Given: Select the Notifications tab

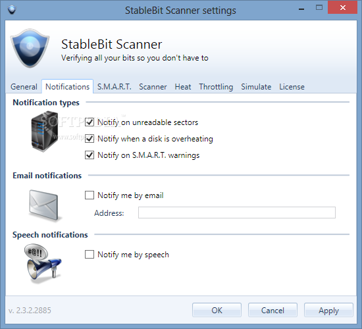Looking at the screenshot, I should tap(67, 87).
